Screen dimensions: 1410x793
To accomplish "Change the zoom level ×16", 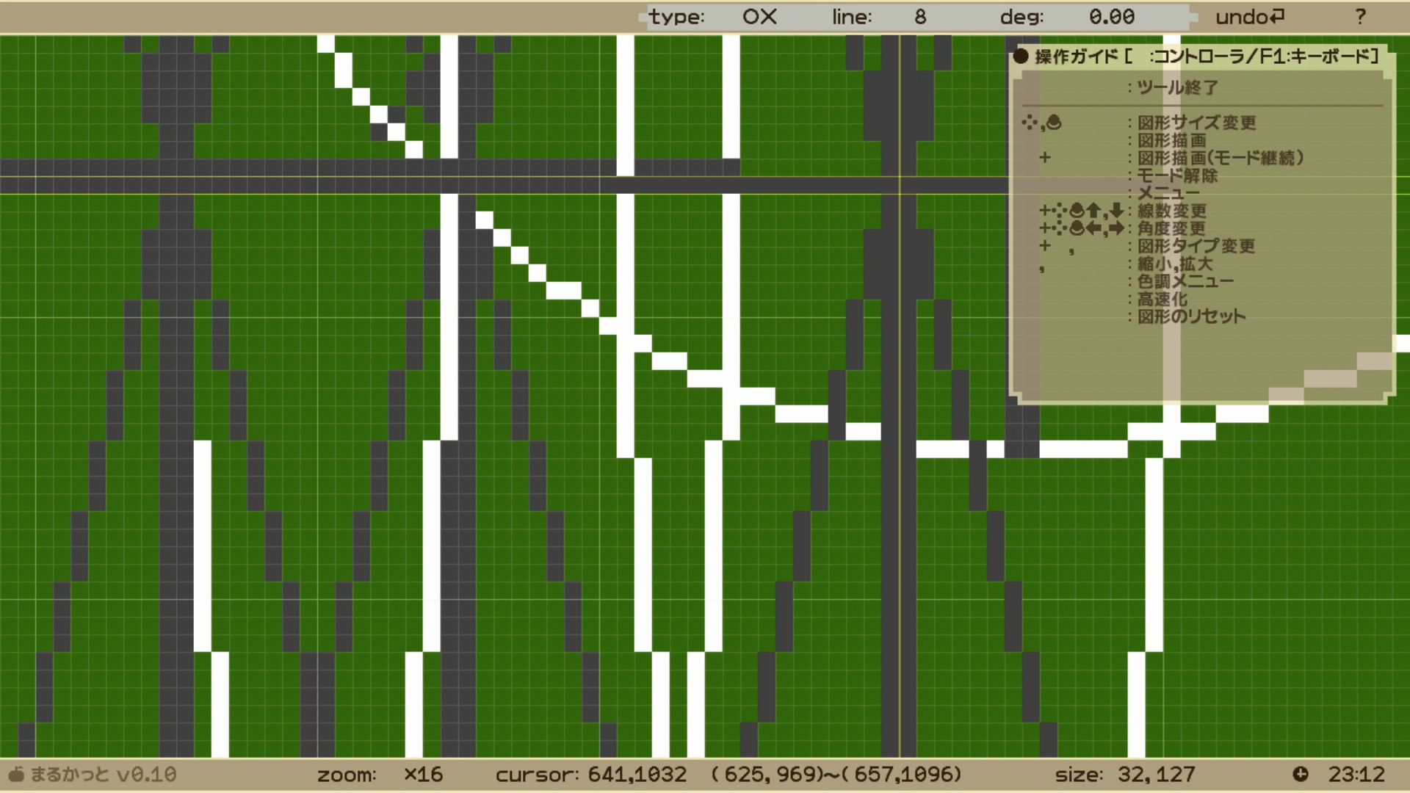I will coord(423,775).
